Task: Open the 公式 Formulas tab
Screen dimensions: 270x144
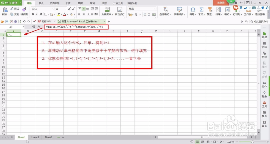Action: tap(68, 3)
